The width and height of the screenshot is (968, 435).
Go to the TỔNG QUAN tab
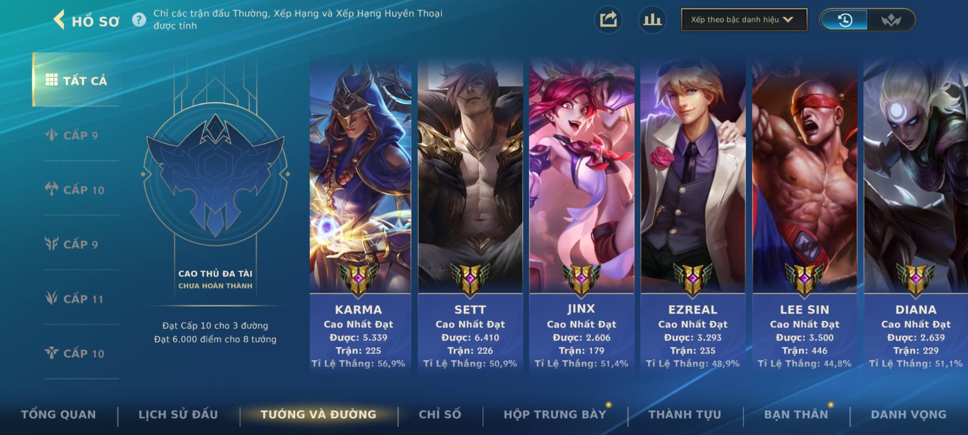coord(58,414)
